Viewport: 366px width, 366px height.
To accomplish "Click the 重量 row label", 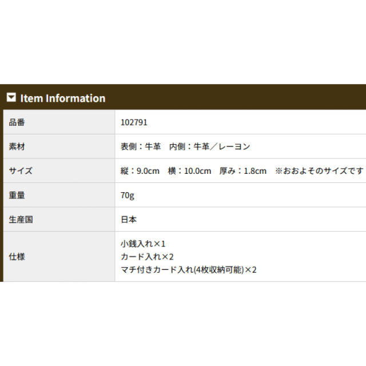I will click(17, 195).
